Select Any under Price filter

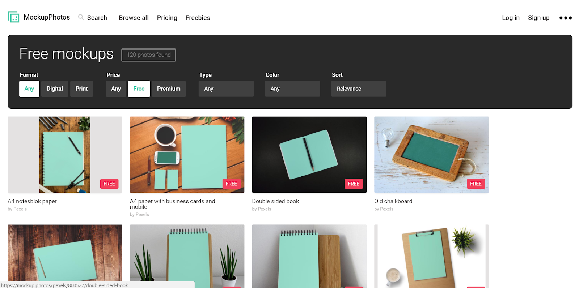point(116,89)
